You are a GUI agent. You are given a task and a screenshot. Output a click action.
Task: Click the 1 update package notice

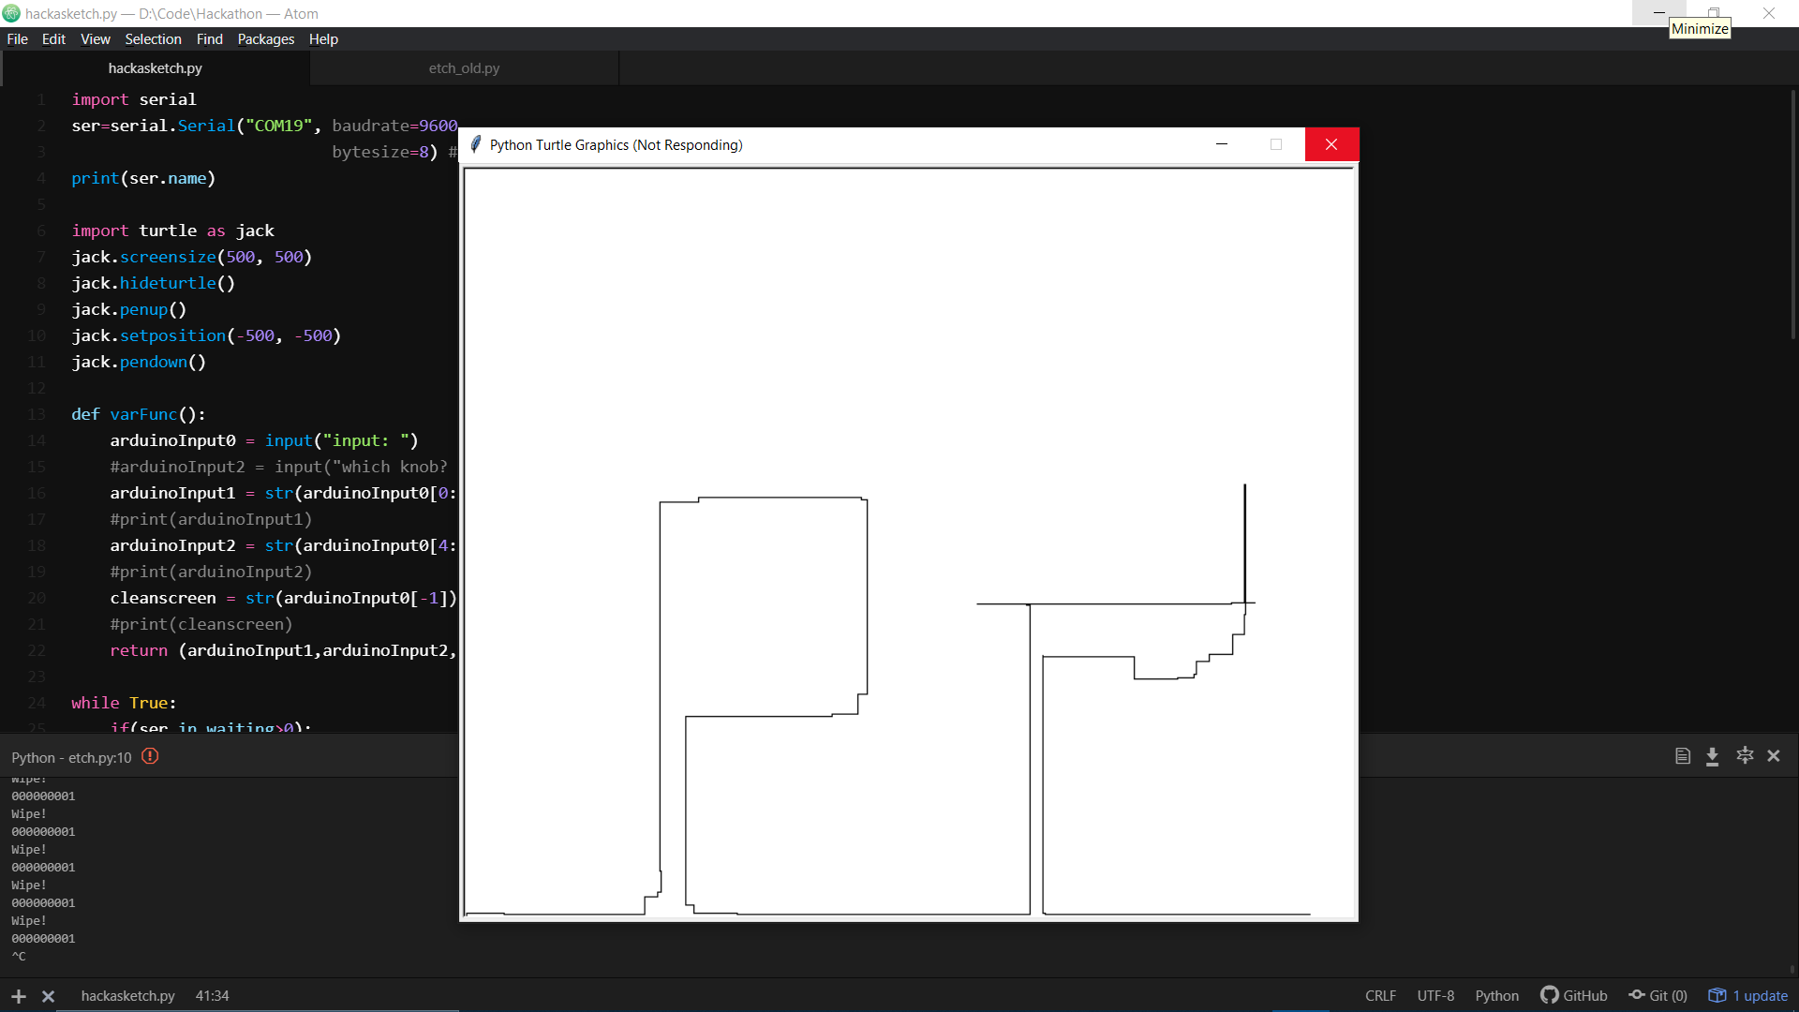click(x=1748, y=995)
